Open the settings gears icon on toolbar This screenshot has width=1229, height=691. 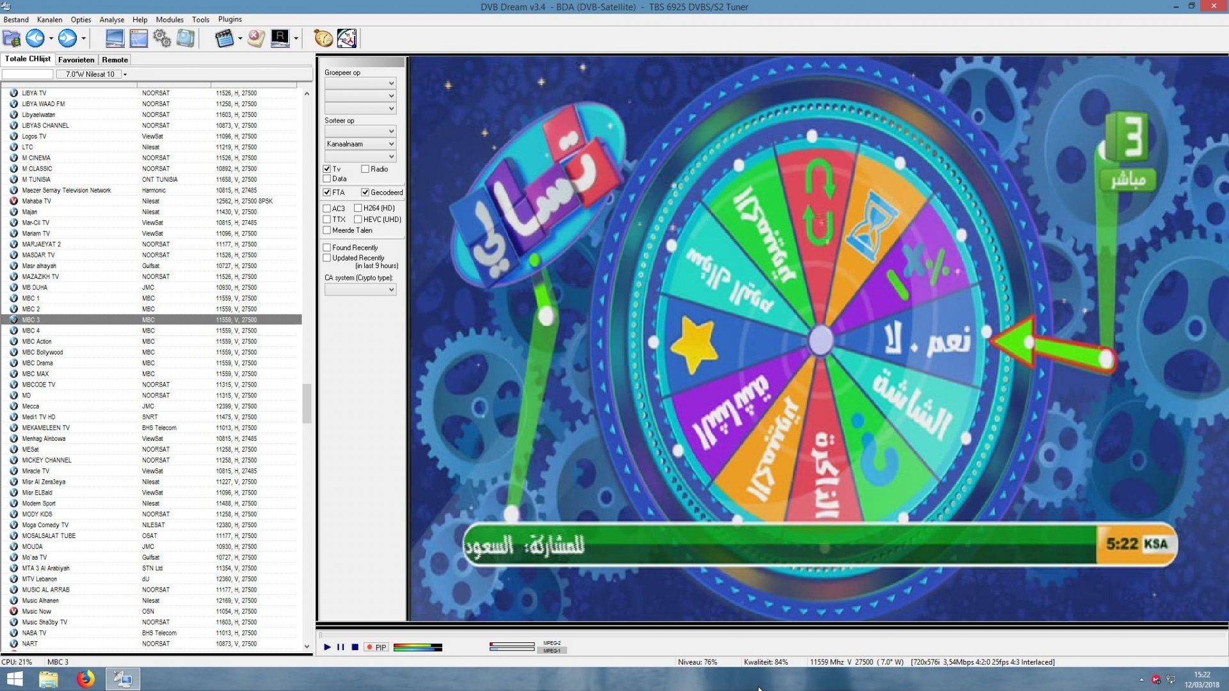162,38
